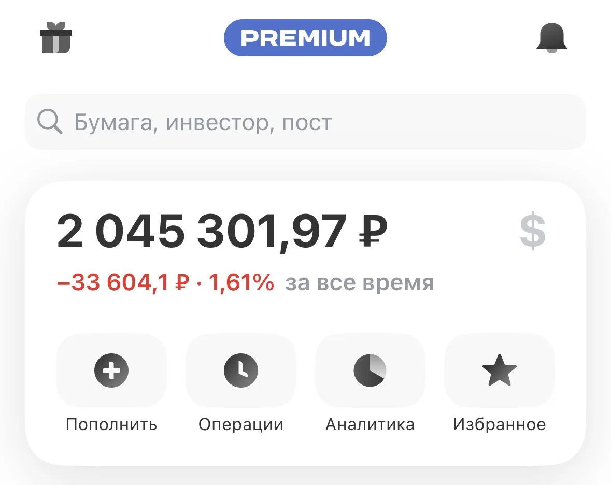The height and width of the screenshot is (485, 611).
Task: Click the large ruble sign after the total
Action: 373,232
